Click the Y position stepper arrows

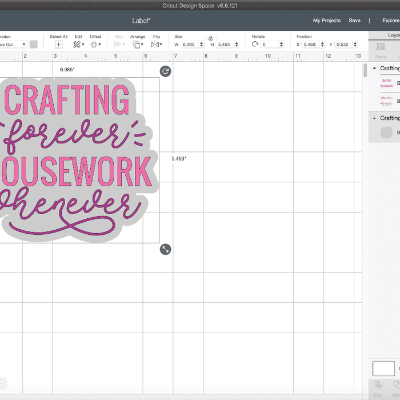[x=355, y=45]
